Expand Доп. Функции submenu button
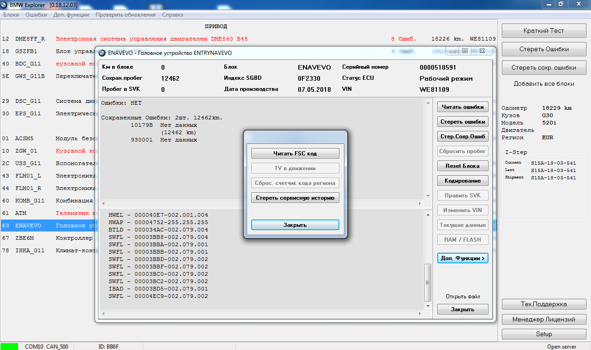Viewport: 591px width, 350px height. tap(463, 258)
